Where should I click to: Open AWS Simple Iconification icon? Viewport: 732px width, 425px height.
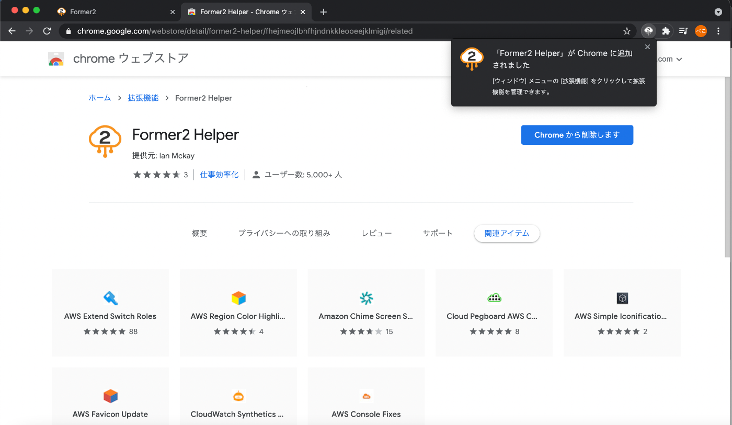click(622, 298)
